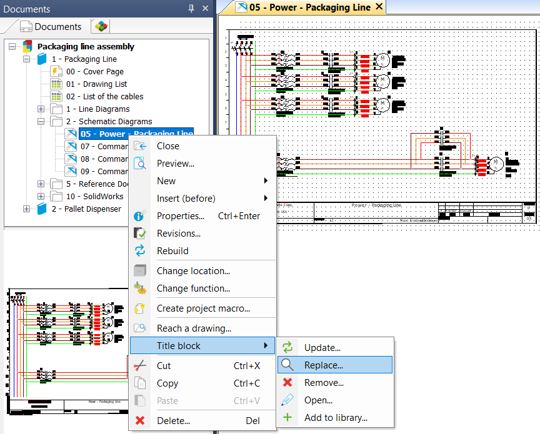
Task: Select Properties... from the context menu
Action: tap(180, 216)
